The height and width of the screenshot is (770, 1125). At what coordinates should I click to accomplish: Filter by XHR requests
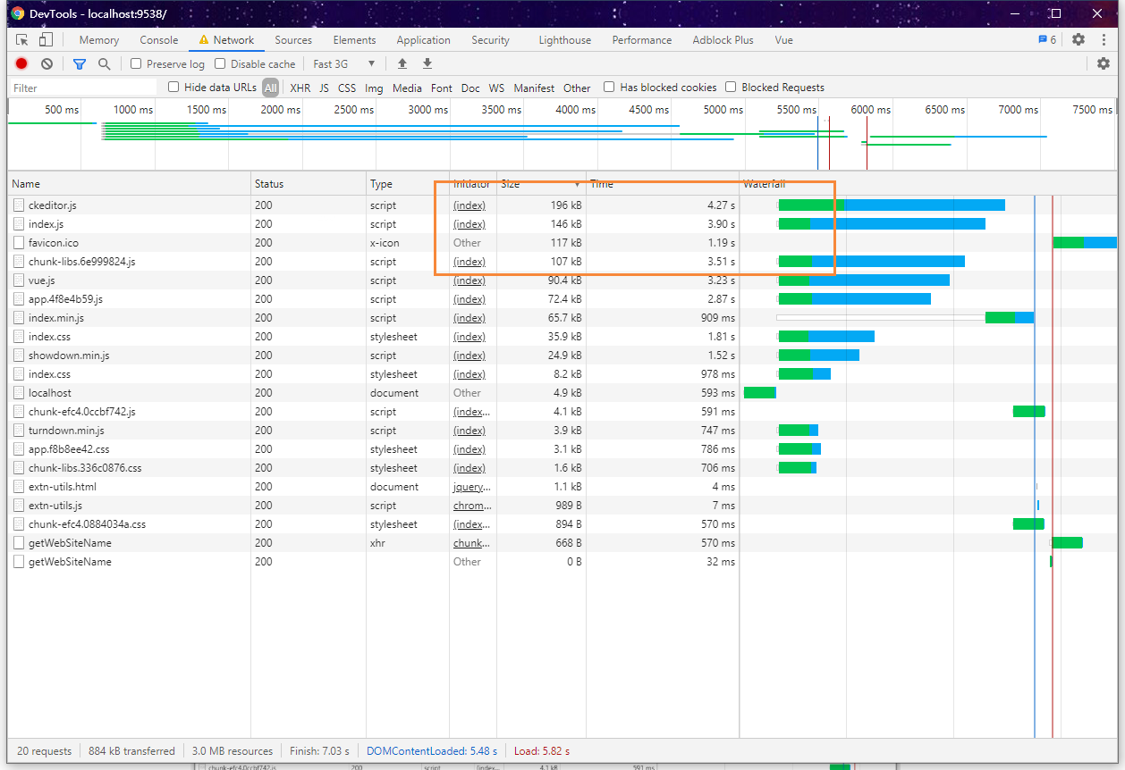coord(300,88)
